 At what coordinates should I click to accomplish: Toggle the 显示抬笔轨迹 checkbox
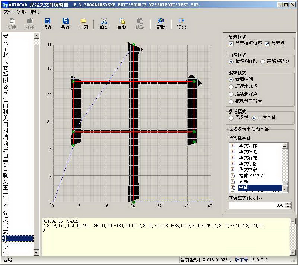tap(231, 44)
